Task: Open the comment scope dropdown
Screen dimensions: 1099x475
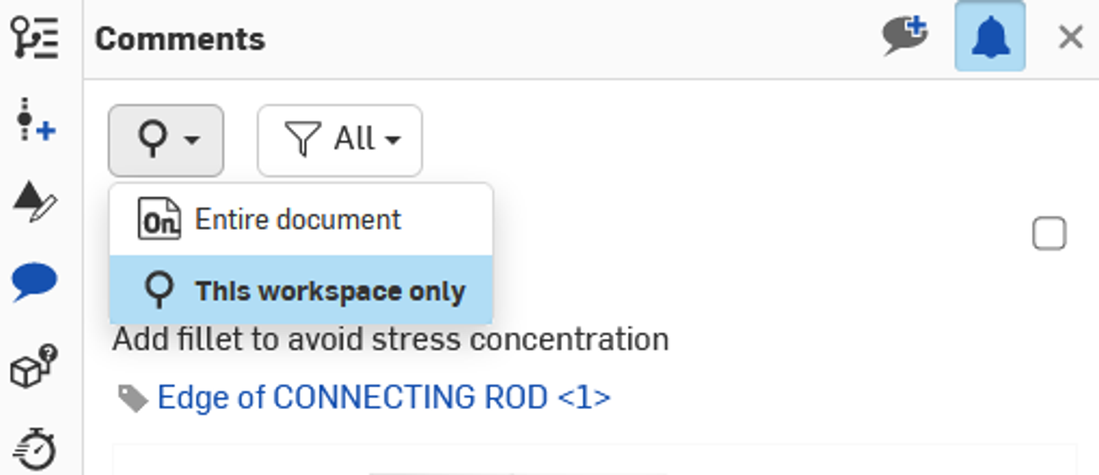Action: pos(166,139)
